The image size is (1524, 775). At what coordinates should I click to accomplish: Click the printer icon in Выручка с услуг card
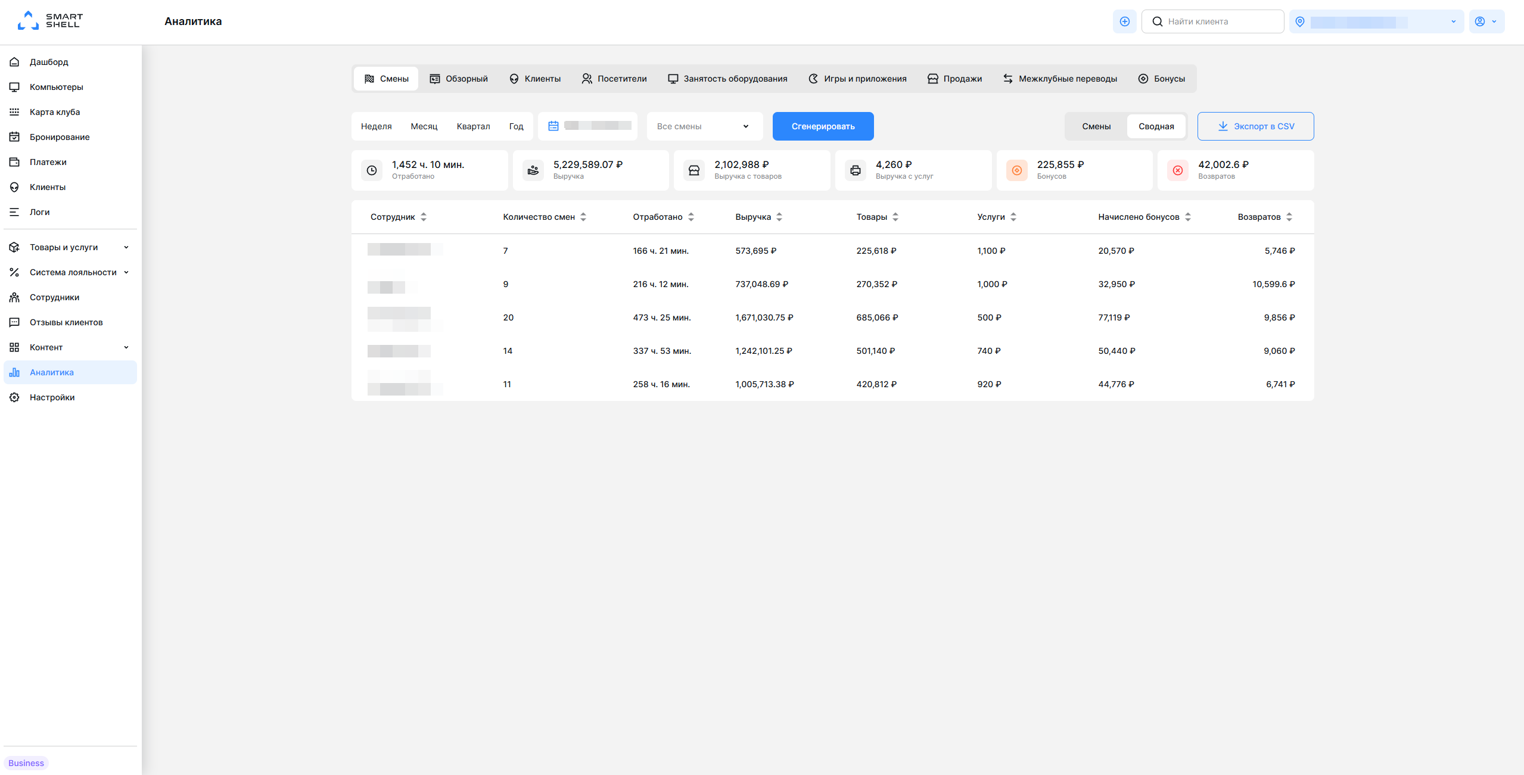pos(856,170)
